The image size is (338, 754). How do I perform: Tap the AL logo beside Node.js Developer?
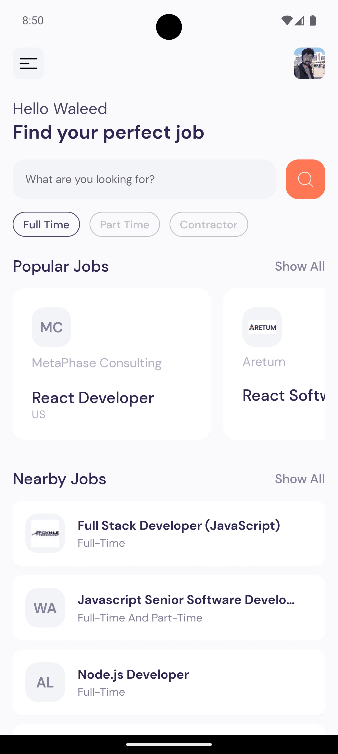45,682
